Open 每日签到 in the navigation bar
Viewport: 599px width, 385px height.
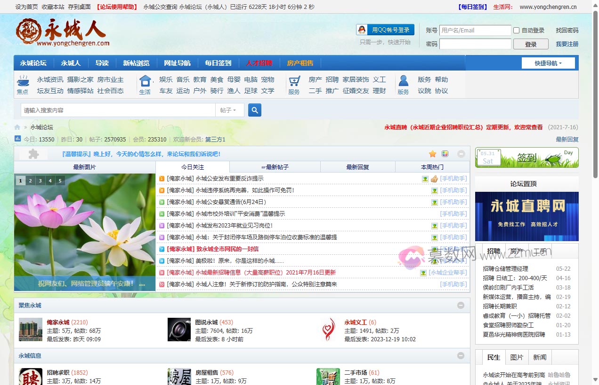tap(218, 63)
